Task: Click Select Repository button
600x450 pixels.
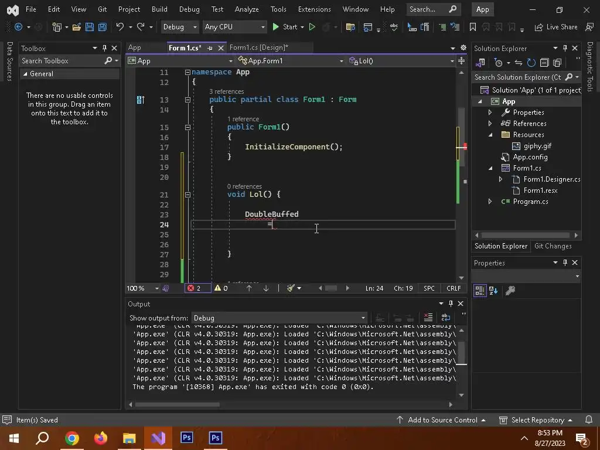Action: point(536,420)
